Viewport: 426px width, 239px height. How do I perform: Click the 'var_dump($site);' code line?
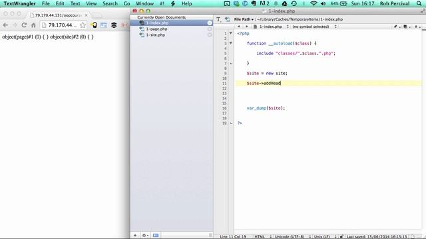click(x=266, y=108)
